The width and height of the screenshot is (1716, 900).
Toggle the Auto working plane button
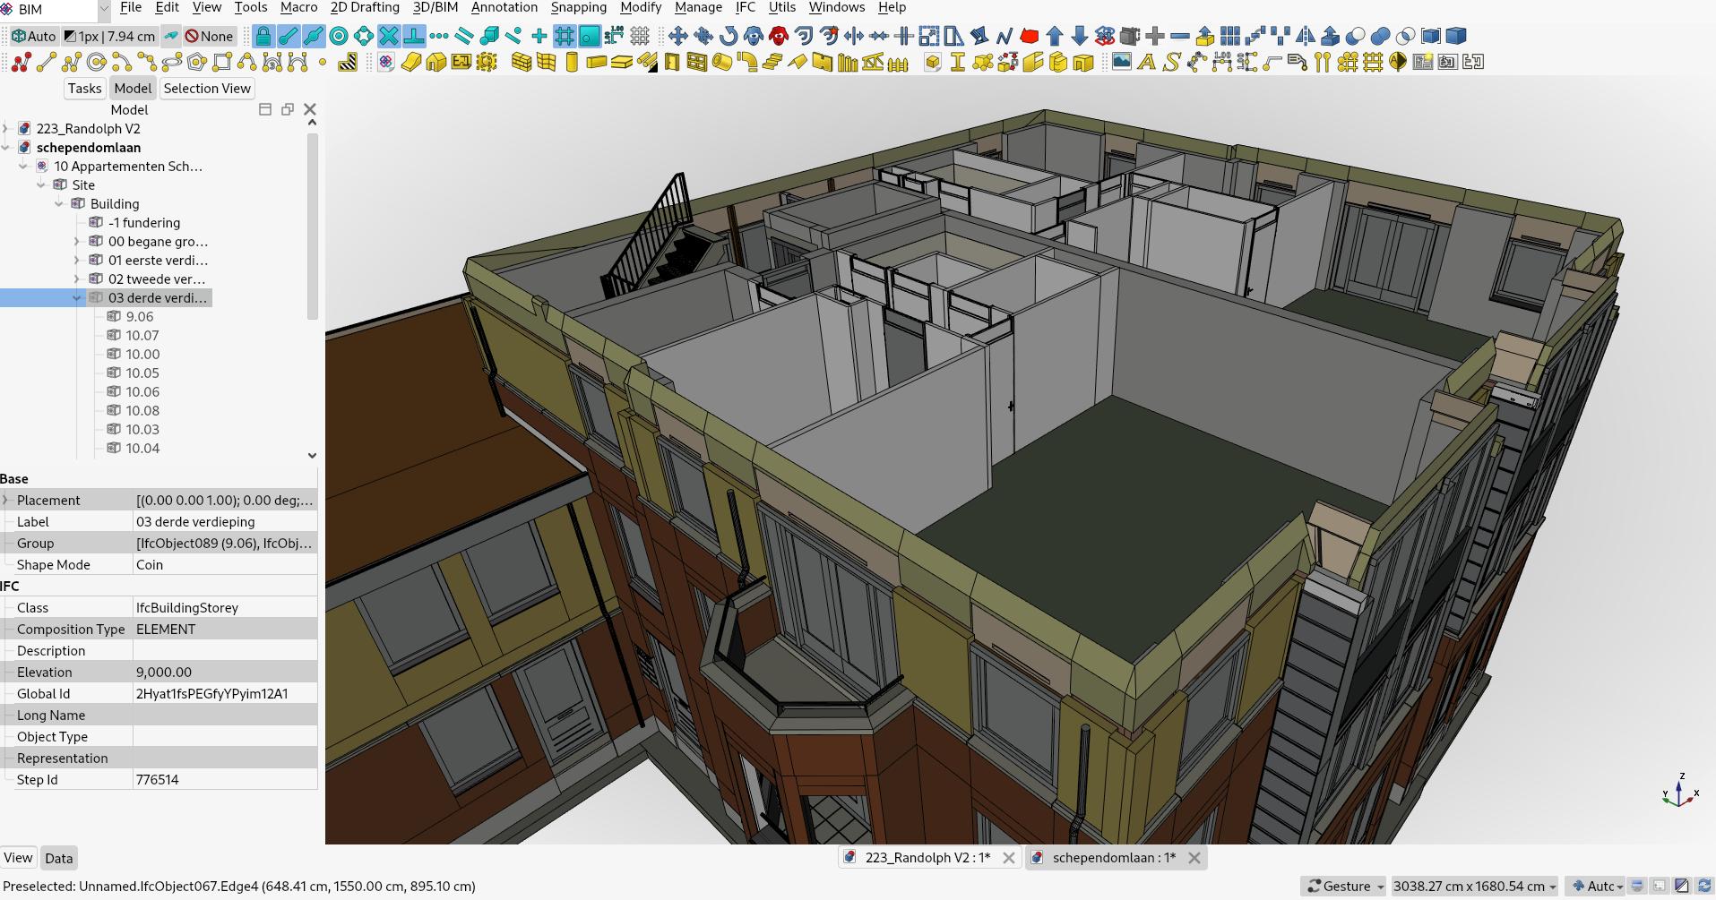tap(33, 36)
